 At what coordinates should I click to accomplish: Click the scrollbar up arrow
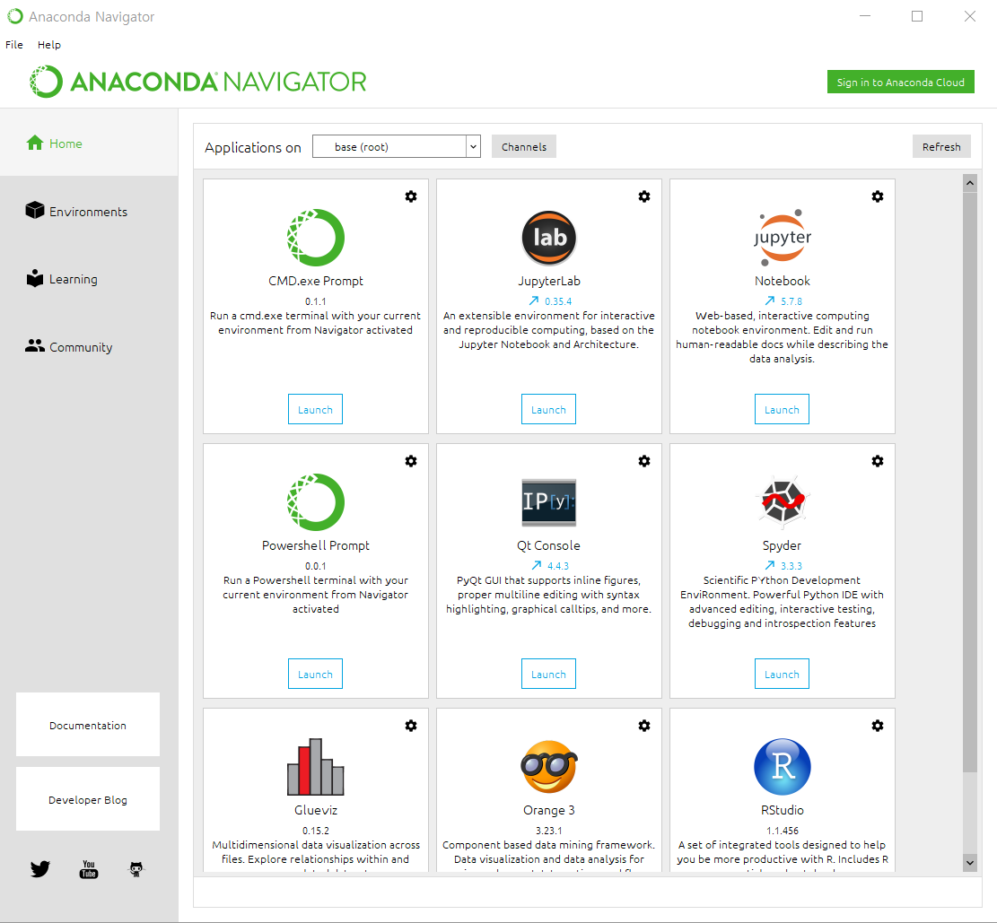pos(970,183)
